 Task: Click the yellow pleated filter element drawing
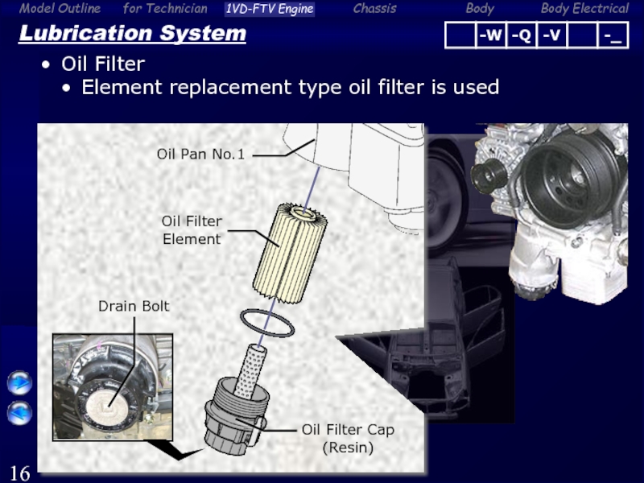click(x=290, y=254)
